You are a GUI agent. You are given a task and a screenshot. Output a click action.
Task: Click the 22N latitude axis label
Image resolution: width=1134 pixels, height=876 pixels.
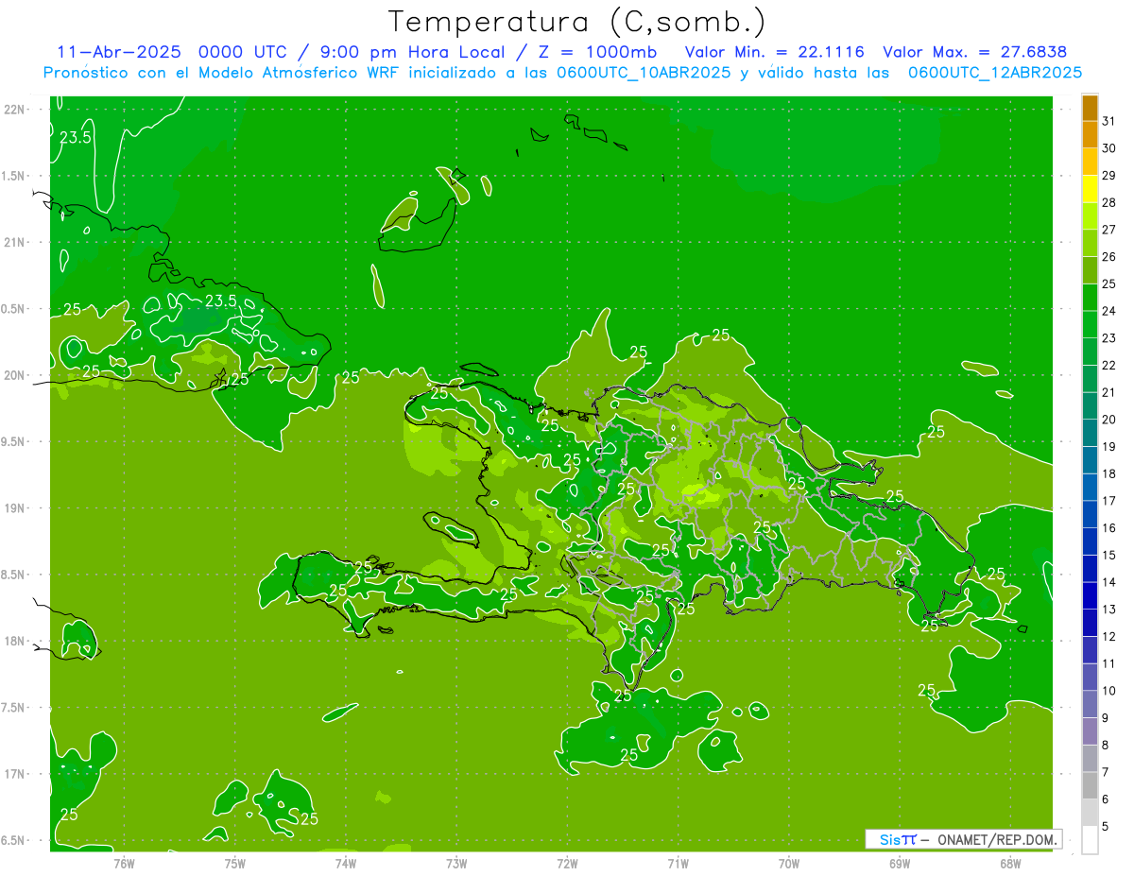(15, 110)
